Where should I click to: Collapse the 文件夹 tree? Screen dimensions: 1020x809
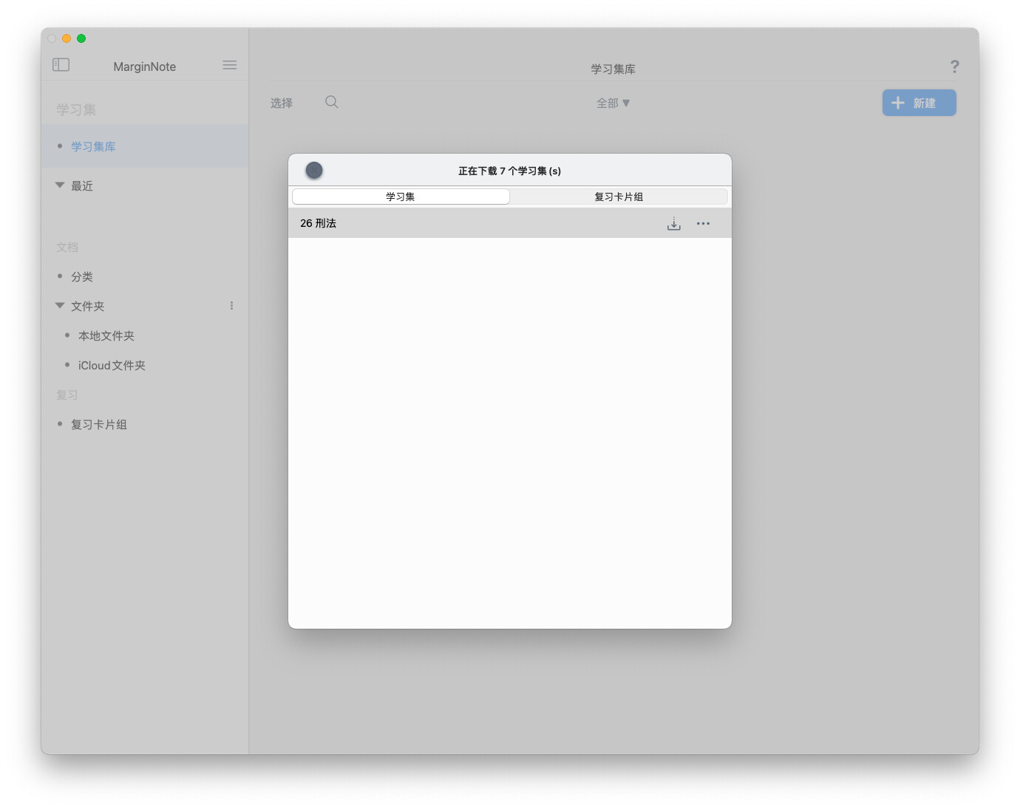click(x=60, y=306)
